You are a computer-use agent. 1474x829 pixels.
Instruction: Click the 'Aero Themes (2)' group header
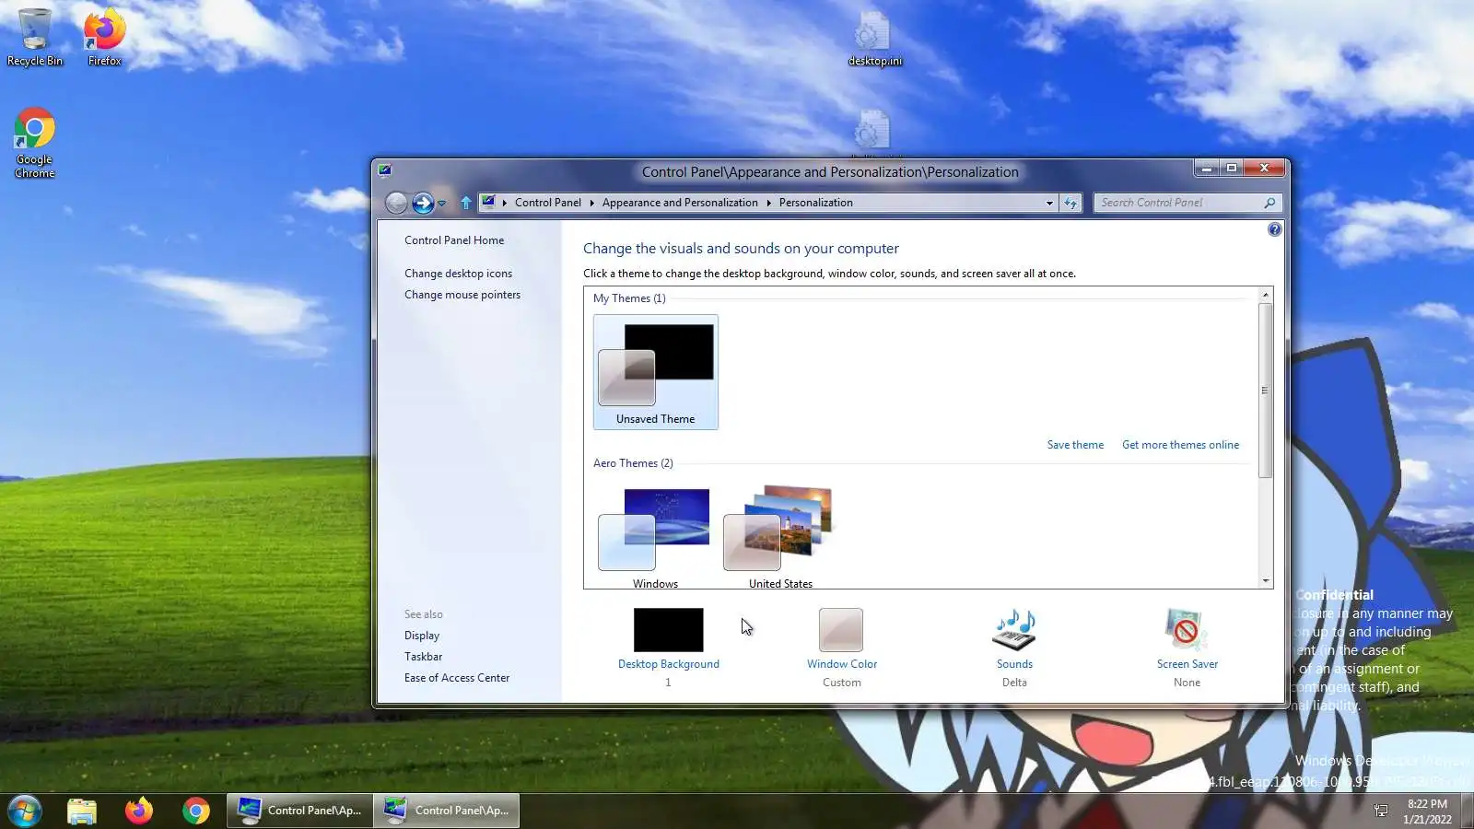(633, 463)
